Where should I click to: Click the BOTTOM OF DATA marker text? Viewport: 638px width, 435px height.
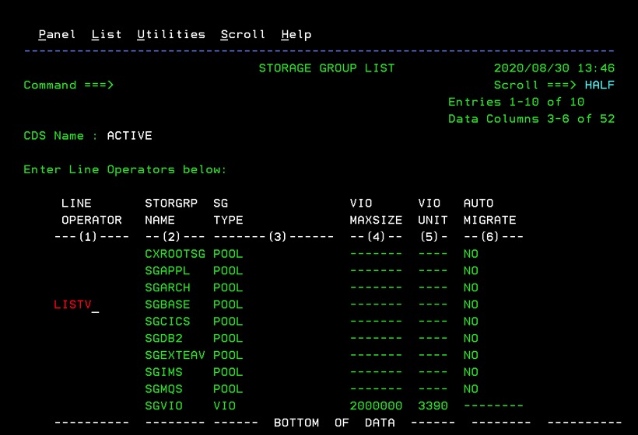(x=335, y=423)
